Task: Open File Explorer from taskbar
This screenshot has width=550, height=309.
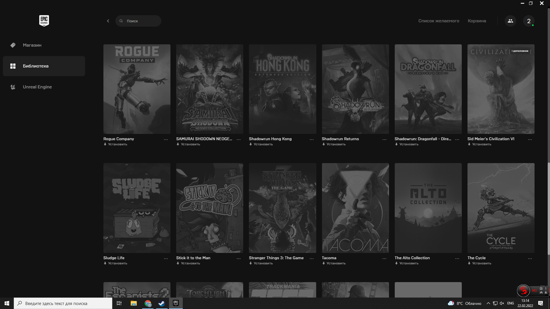Action: pos(134,303)
